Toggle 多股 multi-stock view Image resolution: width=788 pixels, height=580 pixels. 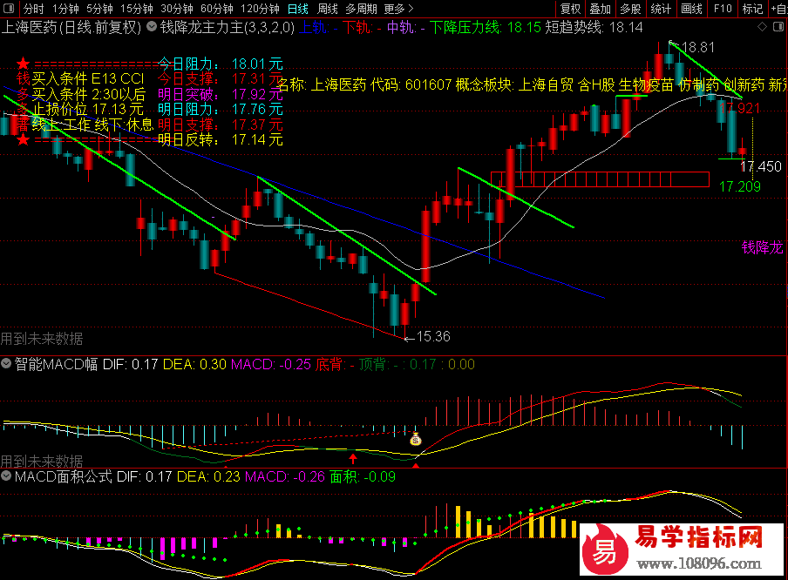(x=630, y=9)
